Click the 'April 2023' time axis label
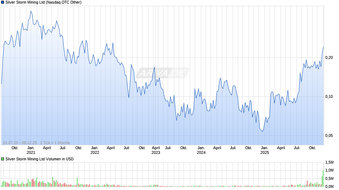The width and height of the screenshot is (339, 190). tap(156, 150)
